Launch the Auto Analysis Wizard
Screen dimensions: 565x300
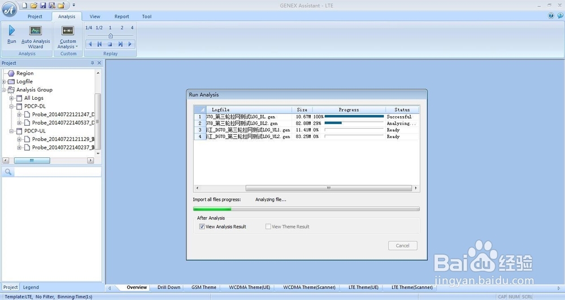coord(35,37)
